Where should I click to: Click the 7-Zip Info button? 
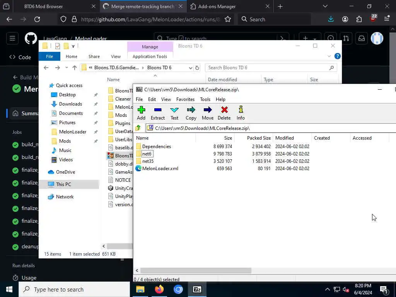tap(241, 113)
